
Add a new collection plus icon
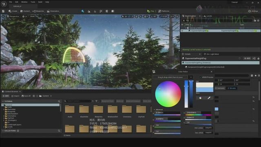pos(18,131)
